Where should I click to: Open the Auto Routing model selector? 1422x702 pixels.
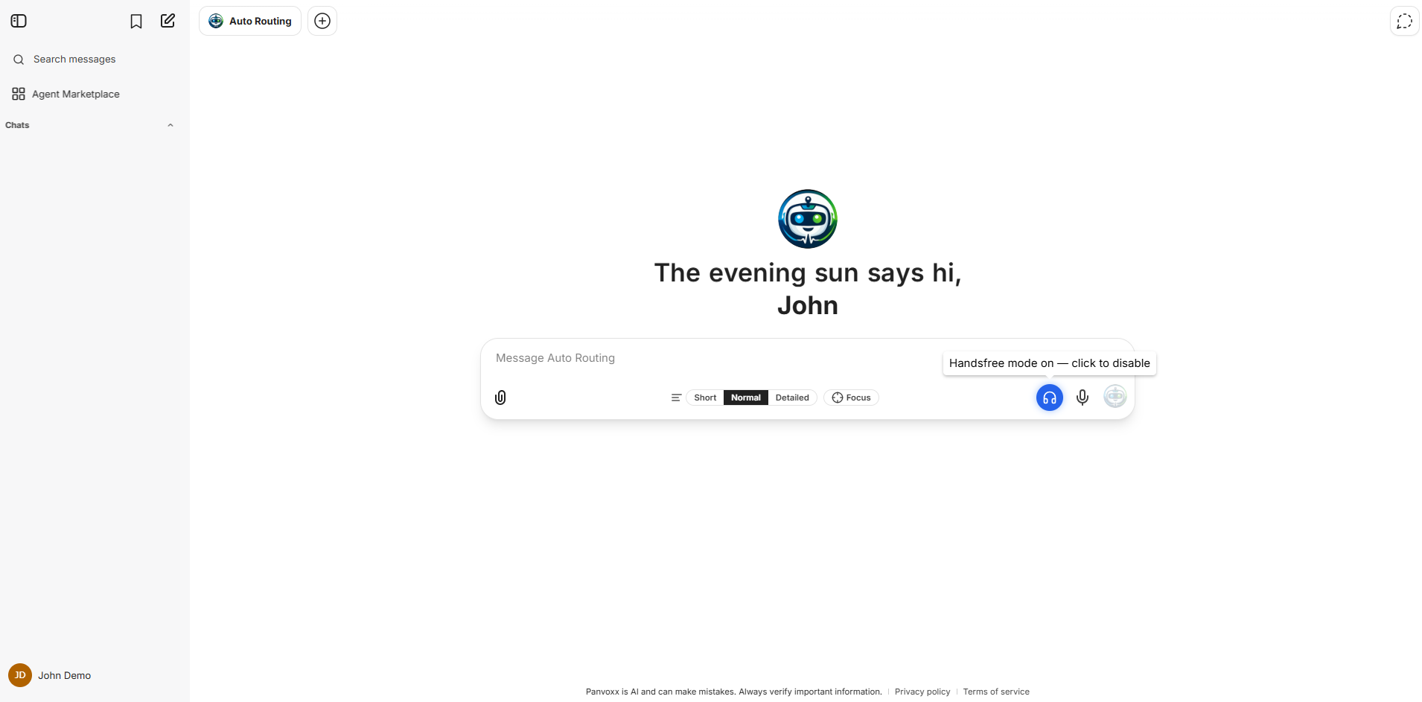pyautogui.click(x=250, y=21)
